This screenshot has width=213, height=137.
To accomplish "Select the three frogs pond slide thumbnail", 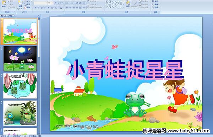I will pyautogui.click(x=20, y=86).
